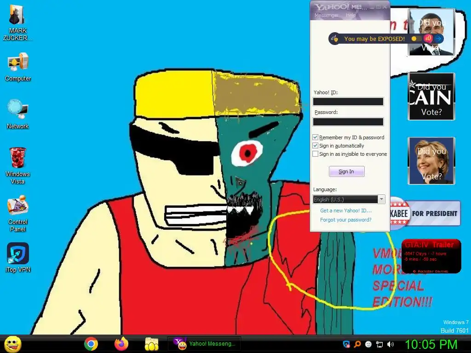The image size is (471, 353).
Task: Click the 10:05 PM taskbar clock
Action: point(431,344)
